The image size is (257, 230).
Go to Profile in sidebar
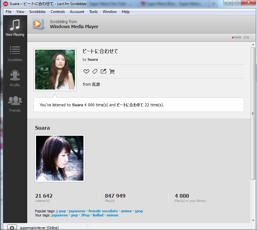tap(15, 79)
